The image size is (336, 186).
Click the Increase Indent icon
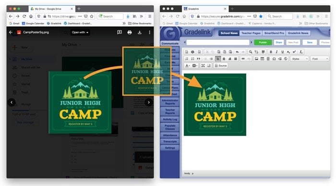tap(211, 59)
